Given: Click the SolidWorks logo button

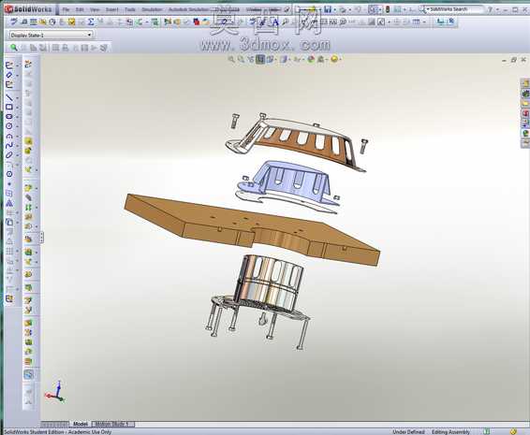Looking at the screenshot, I should pyautogui.click(x=29, y=9).
